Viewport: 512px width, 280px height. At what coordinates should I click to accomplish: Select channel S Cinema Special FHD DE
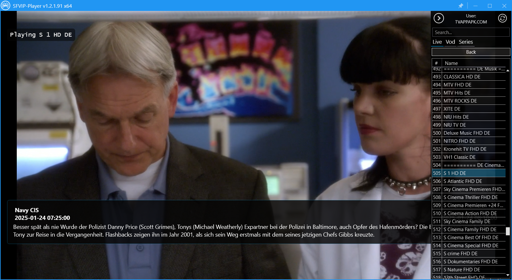pyautogui.click(x=469, y=246)
